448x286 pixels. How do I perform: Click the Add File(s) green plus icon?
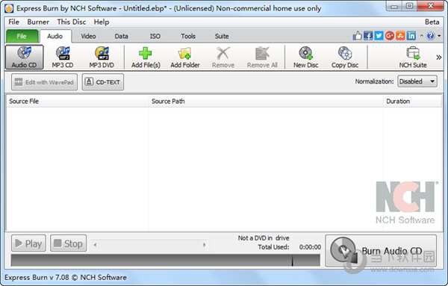pos(146,54)
